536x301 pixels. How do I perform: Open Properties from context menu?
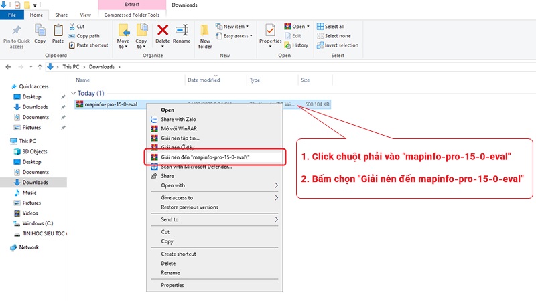[x=214, y=285]
